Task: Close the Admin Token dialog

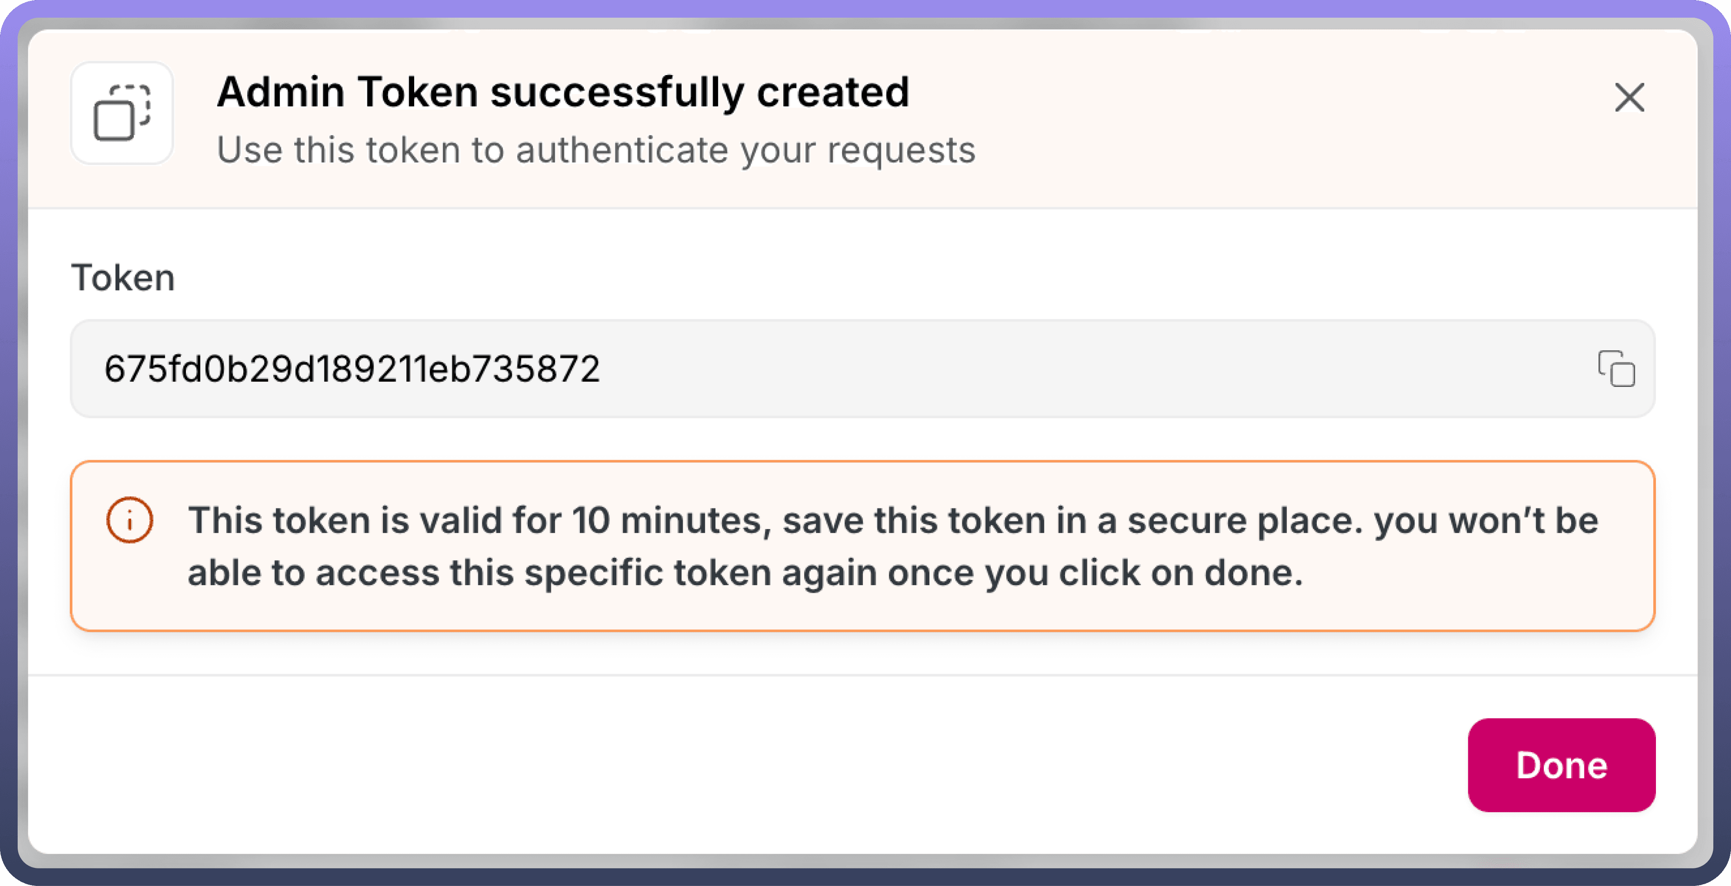Action: pos(1629,98)
